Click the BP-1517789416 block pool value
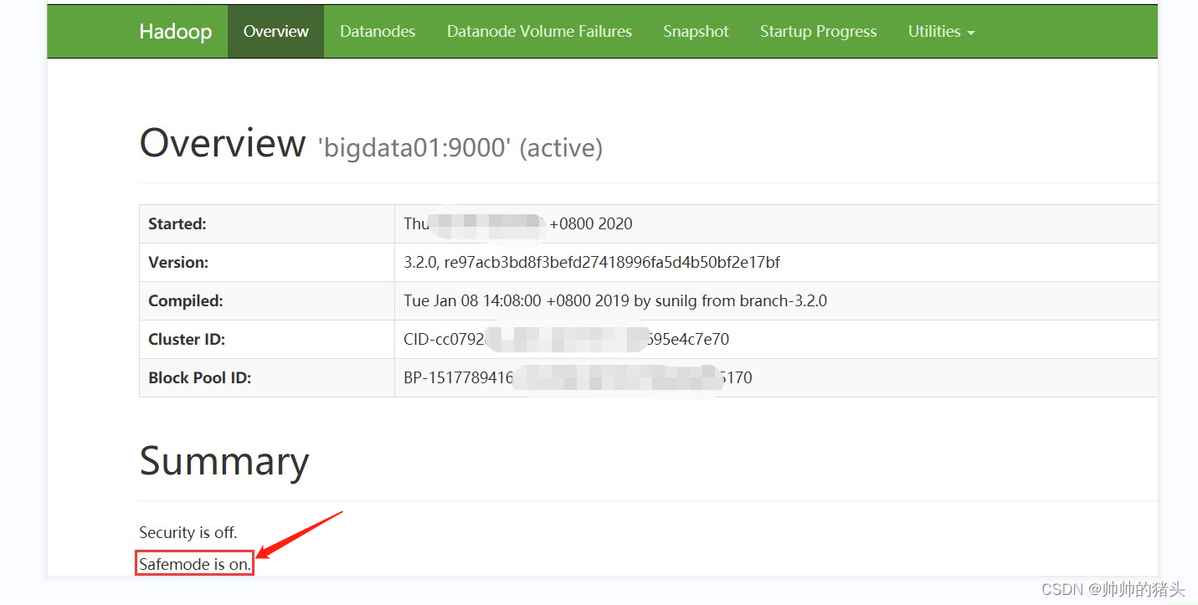Viewport: 1198px width, 605px height. pos(578,377)
